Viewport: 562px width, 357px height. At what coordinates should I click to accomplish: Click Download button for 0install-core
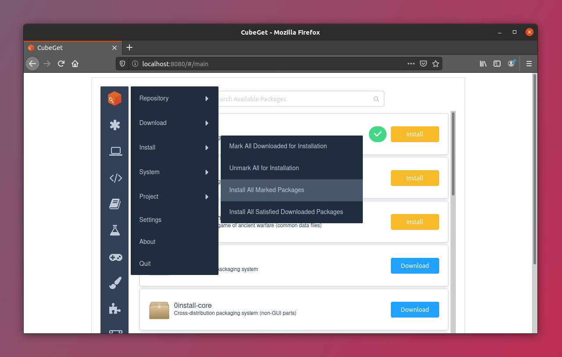pyautogui.click(x=415, y=310)
